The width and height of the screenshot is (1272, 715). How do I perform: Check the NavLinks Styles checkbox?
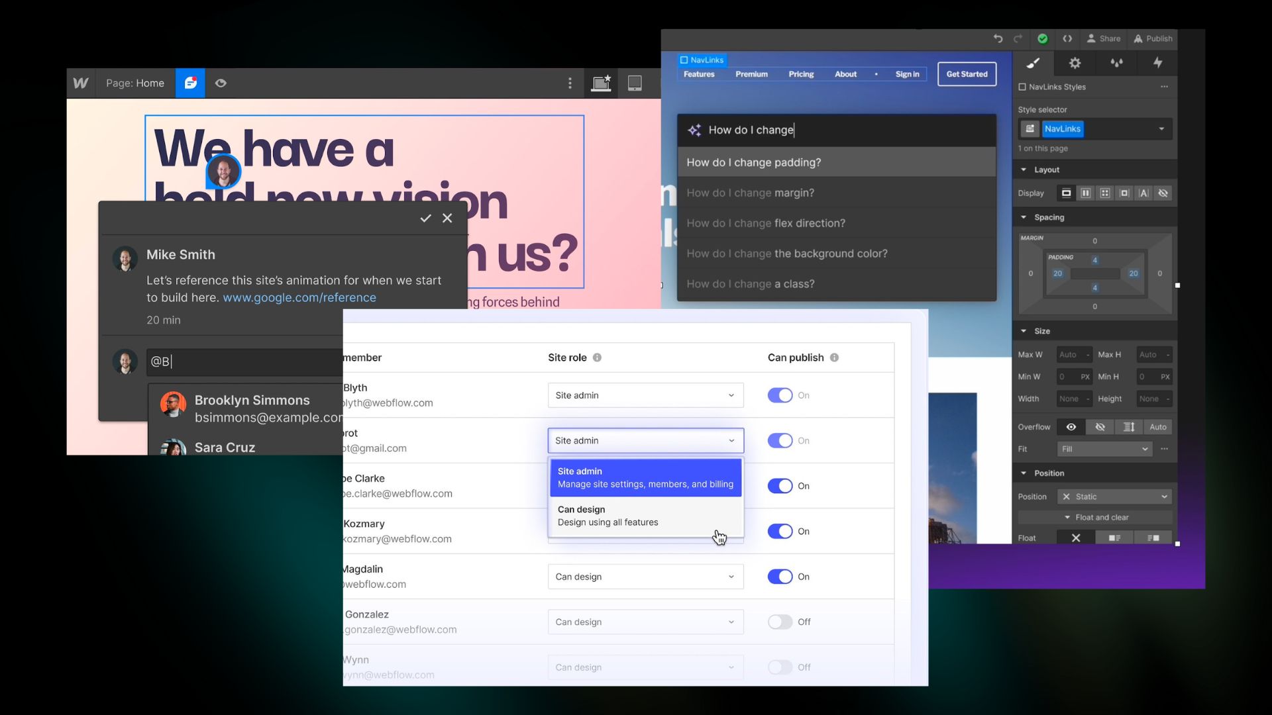point(1022,87)
